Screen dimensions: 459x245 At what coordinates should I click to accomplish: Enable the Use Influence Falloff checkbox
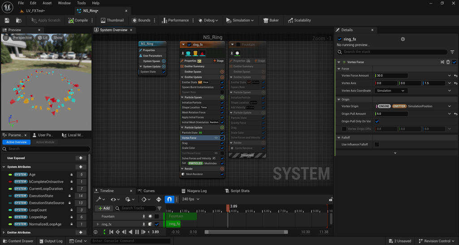(x=377, y=144)
